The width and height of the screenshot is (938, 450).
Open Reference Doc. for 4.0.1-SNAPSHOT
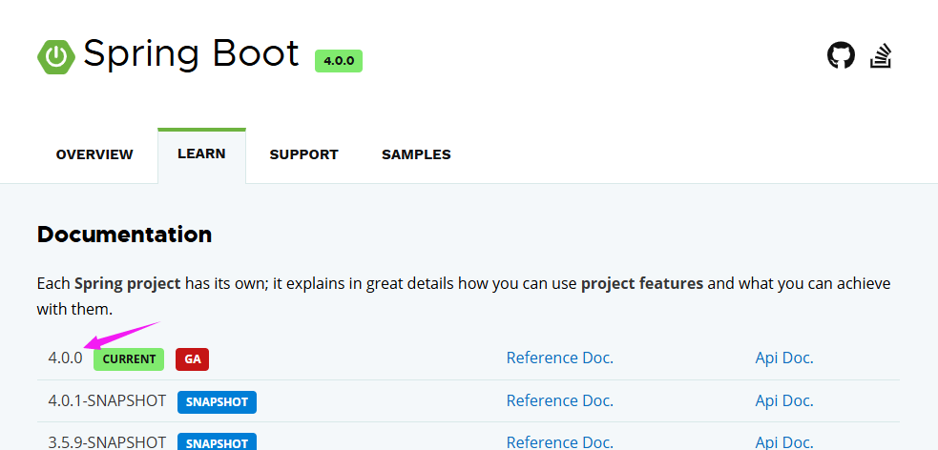(x=560, y=400)
